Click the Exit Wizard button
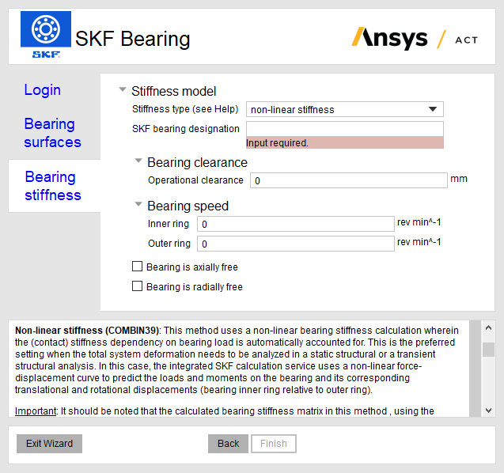The height and width of the screenshot is (473, 504). 50,444
